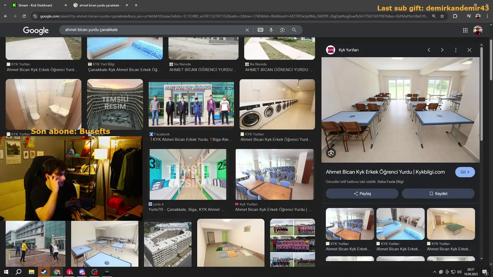Click the Paylaş share button
Screen dimensions: 493x277
click(362, 194)
